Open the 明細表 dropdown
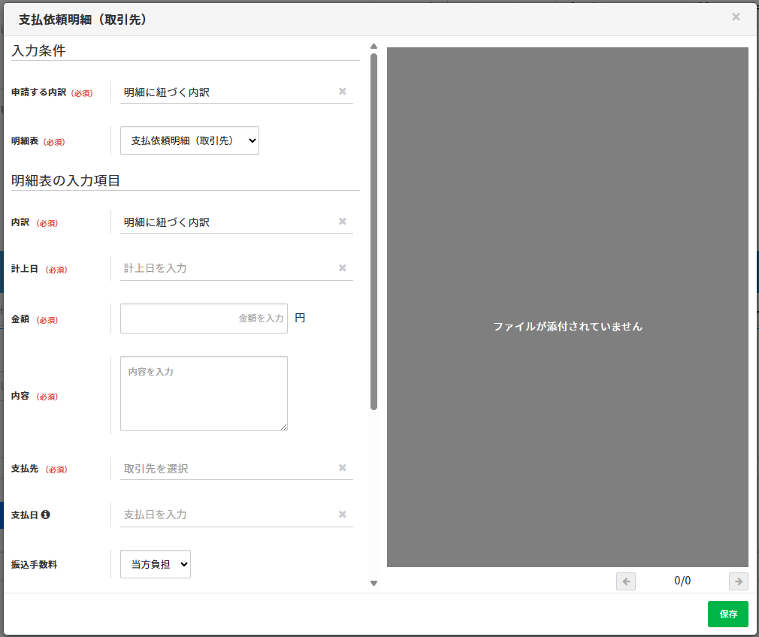 (x=189, y=140)
